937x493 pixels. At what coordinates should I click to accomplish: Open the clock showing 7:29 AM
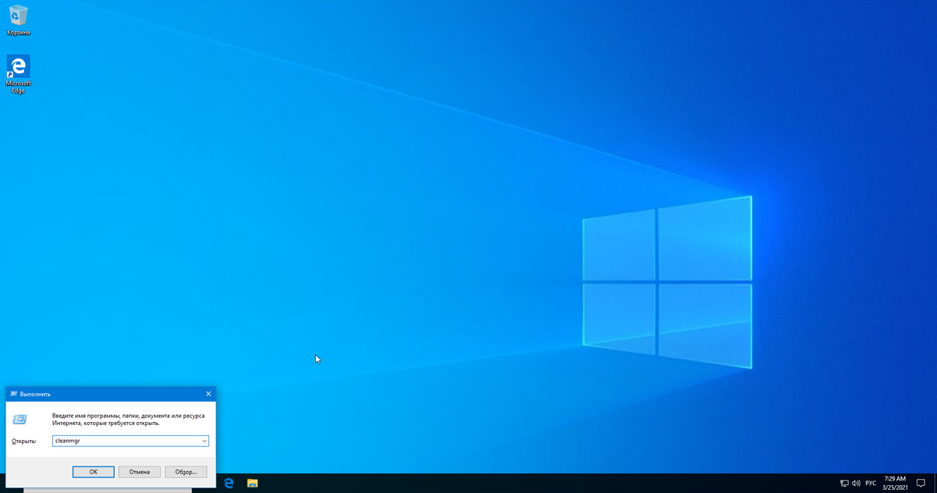(895, 483)
